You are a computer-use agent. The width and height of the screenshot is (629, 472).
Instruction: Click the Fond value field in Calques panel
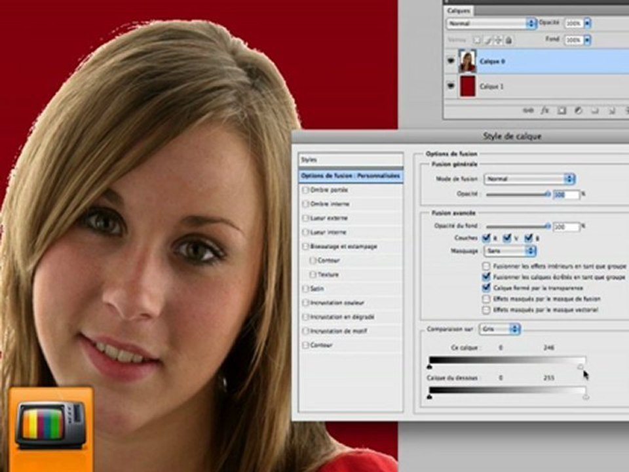coord(574,40)
